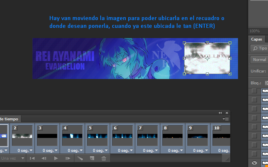Delete selected frame with trash icon
The image size is (268, 167).
click(x=104, y=158)
